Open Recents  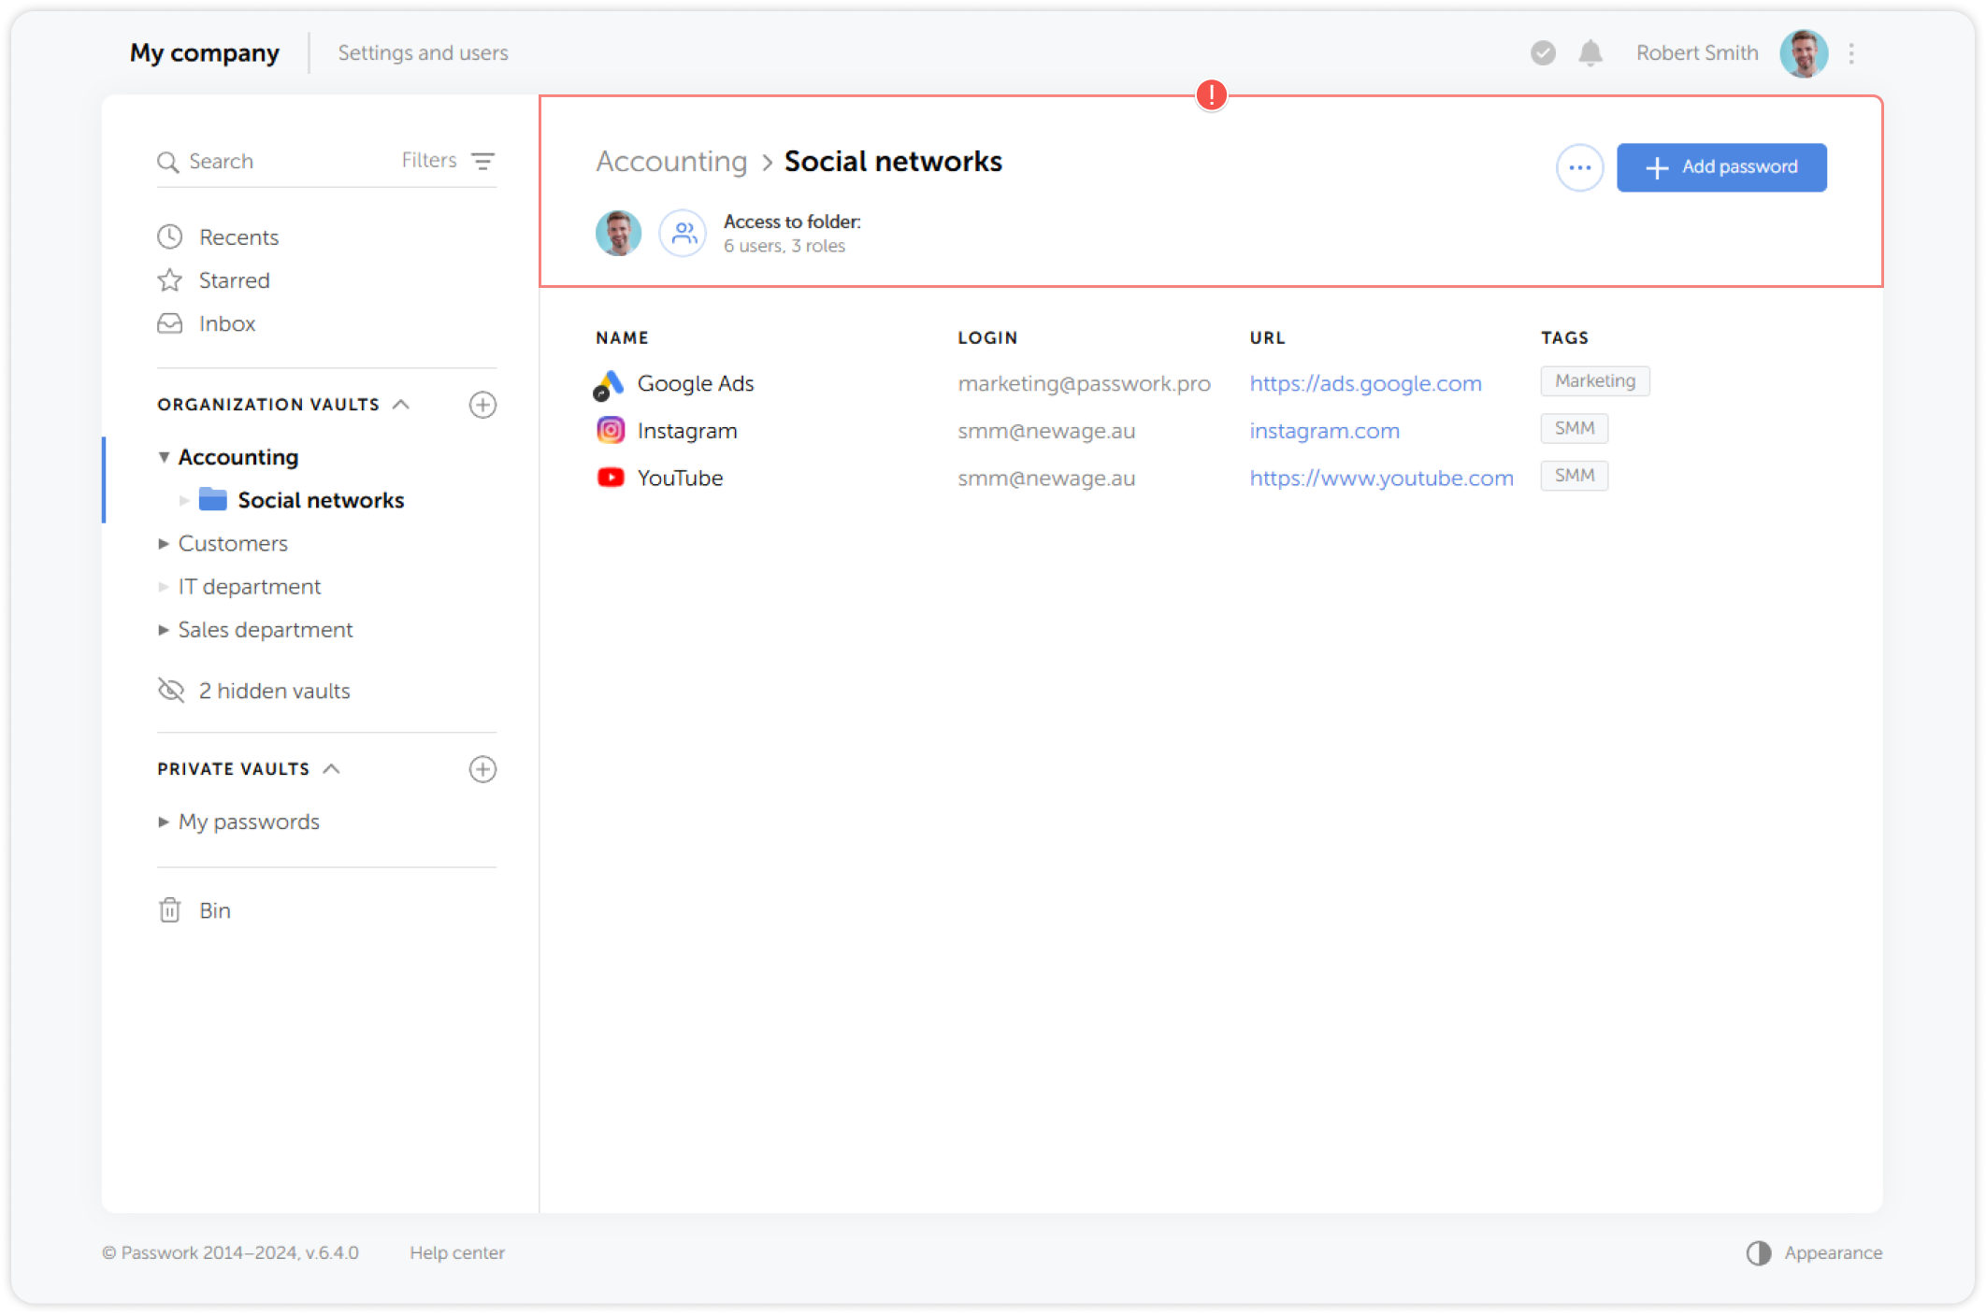238,236
